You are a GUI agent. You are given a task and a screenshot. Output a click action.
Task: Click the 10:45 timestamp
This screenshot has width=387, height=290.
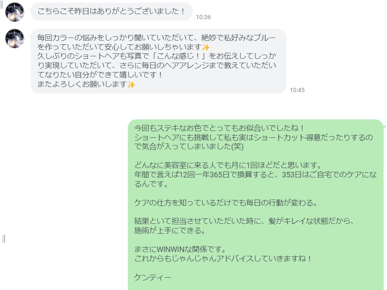(x=297, y=90)
